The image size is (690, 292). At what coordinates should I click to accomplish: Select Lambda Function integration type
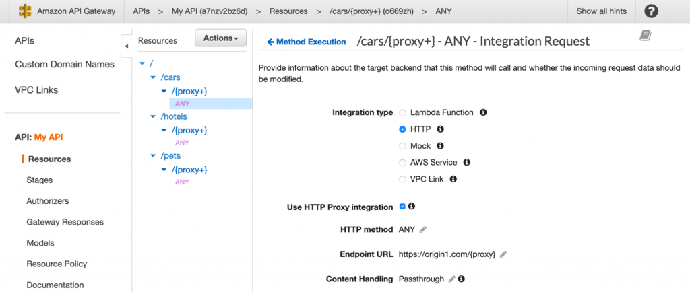pyautogui.click(x=402, y=113)
